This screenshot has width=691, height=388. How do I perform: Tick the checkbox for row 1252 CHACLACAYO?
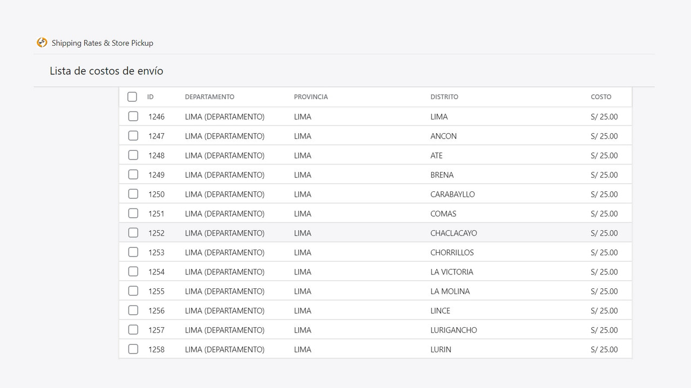[133, 233]
